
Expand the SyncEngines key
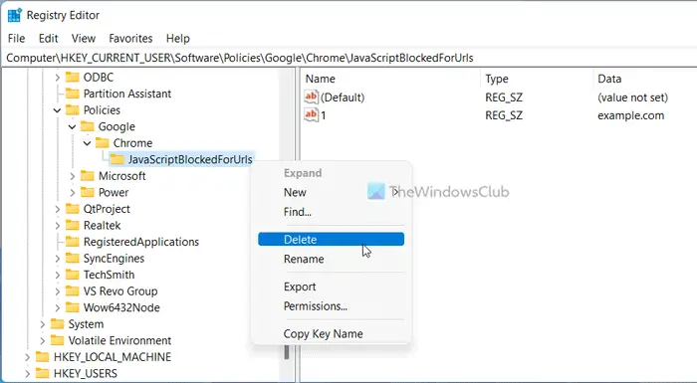click(x=58, y=258)
